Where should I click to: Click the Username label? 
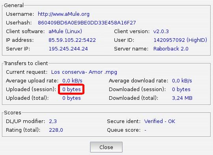(x=20, y=14)
